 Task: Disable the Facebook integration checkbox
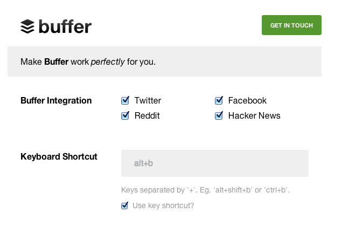(219, 100)
